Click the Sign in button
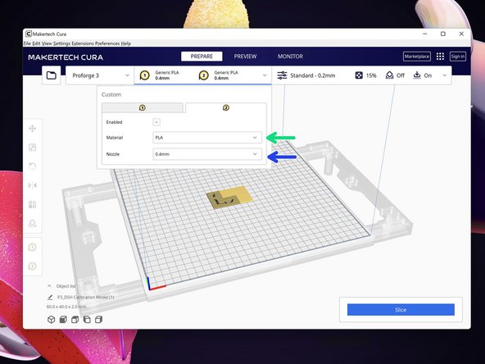485x364 pixels. (457, 57)
